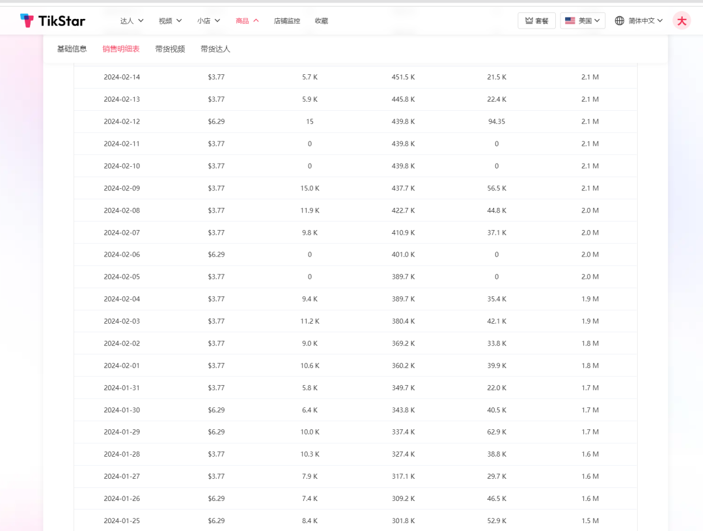Click the TikStar logo
703x531 pixels.
(x=53, y=21)
